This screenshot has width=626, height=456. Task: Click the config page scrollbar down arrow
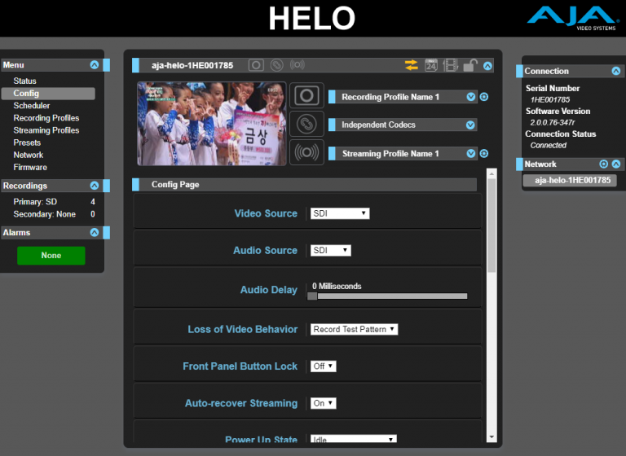tap(492, 437)
